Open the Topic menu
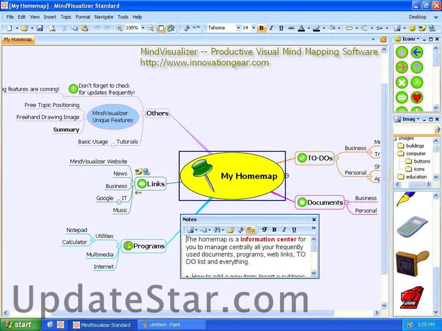 pyautogui.click(x=66, y=17)
